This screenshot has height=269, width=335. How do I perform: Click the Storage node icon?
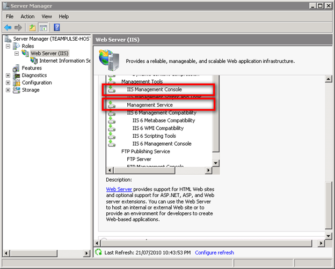(16, 90)
